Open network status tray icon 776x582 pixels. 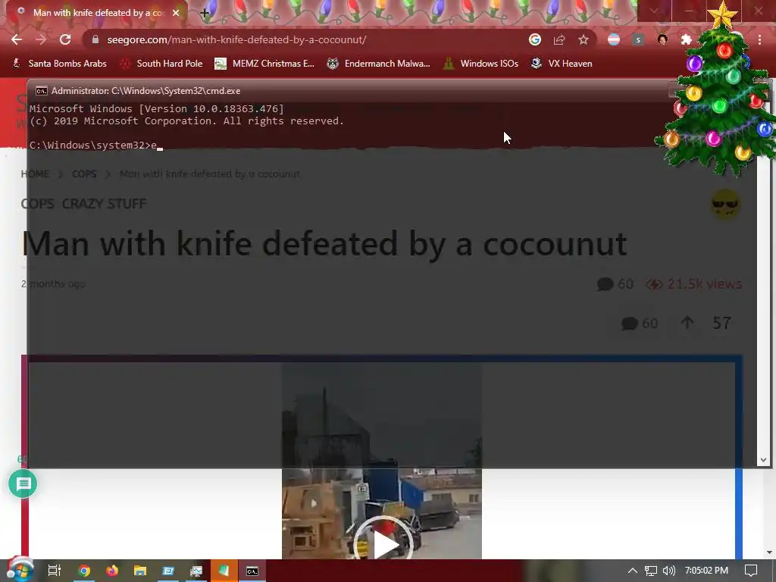point(651,571)
